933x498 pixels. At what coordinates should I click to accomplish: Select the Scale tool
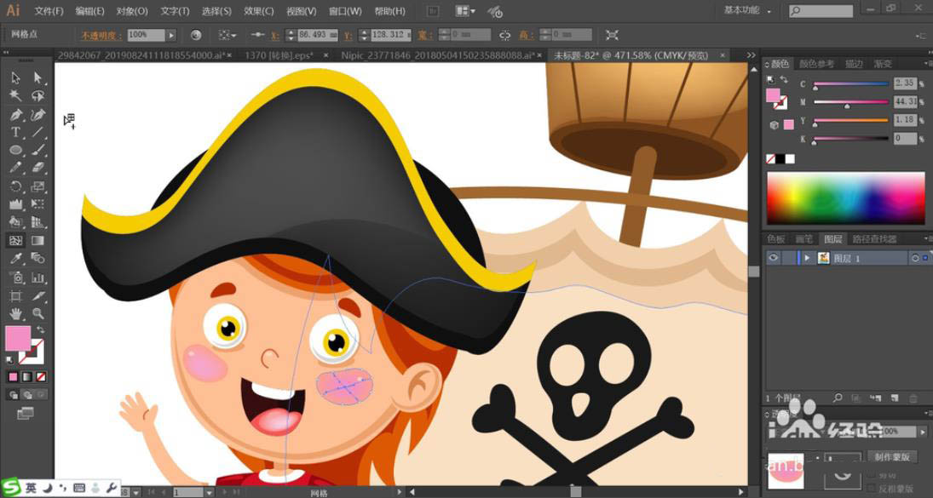(37, 186)
